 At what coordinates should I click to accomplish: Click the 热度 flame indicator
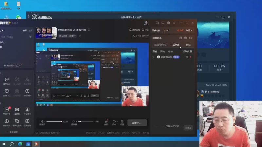(180, 30)
